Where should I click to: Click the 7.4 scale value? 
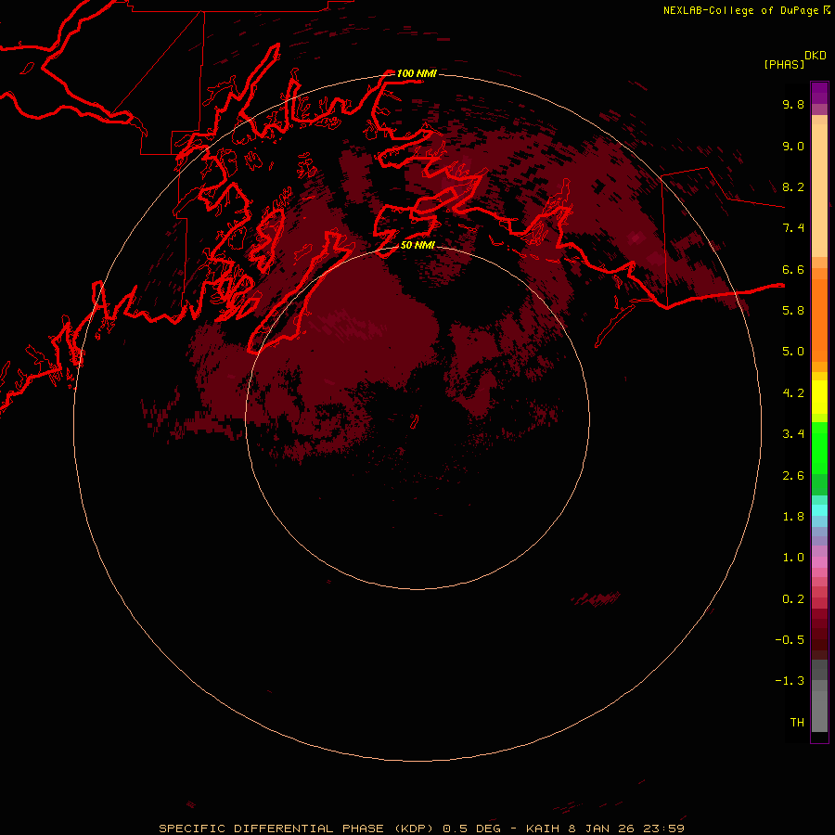793,228
